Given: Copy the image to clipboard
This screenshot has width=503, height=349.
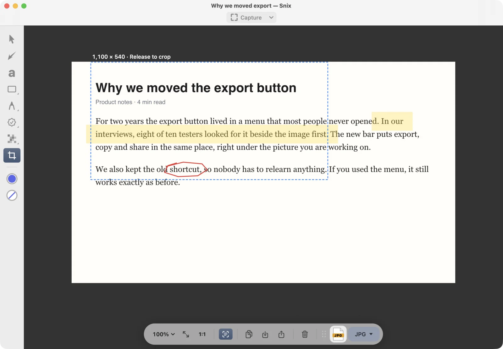Looking at the screenshot, I should (x=249, y=334).
